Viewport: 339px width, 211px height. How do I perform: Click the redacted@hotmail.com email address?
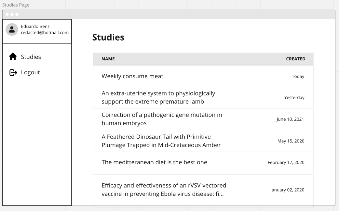pyautogui.click(x=45, y=32)
